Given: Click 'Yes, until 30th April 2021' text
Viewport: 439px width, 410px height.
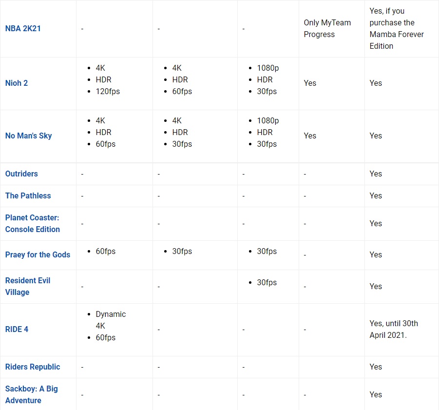Looking at the screenshot, I should click(394, 329).
